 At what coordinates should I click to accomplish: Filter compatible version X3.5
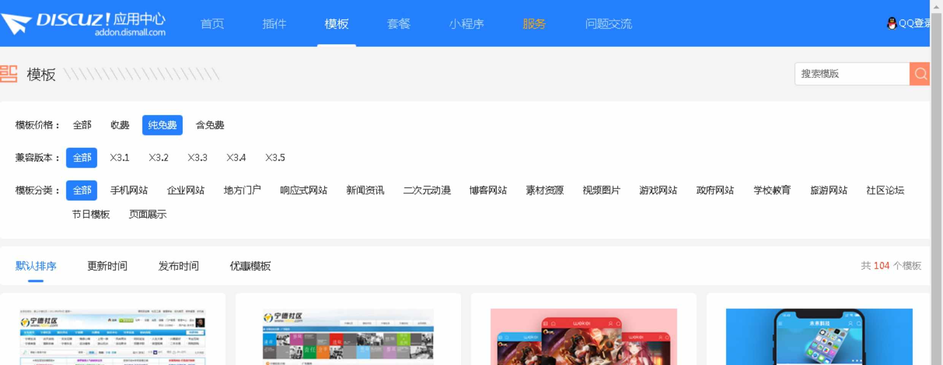pos(275,158)
